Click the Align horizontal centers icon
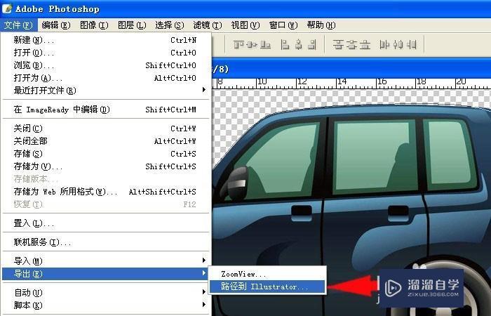491x316 pixels. (x=299, y=45)
